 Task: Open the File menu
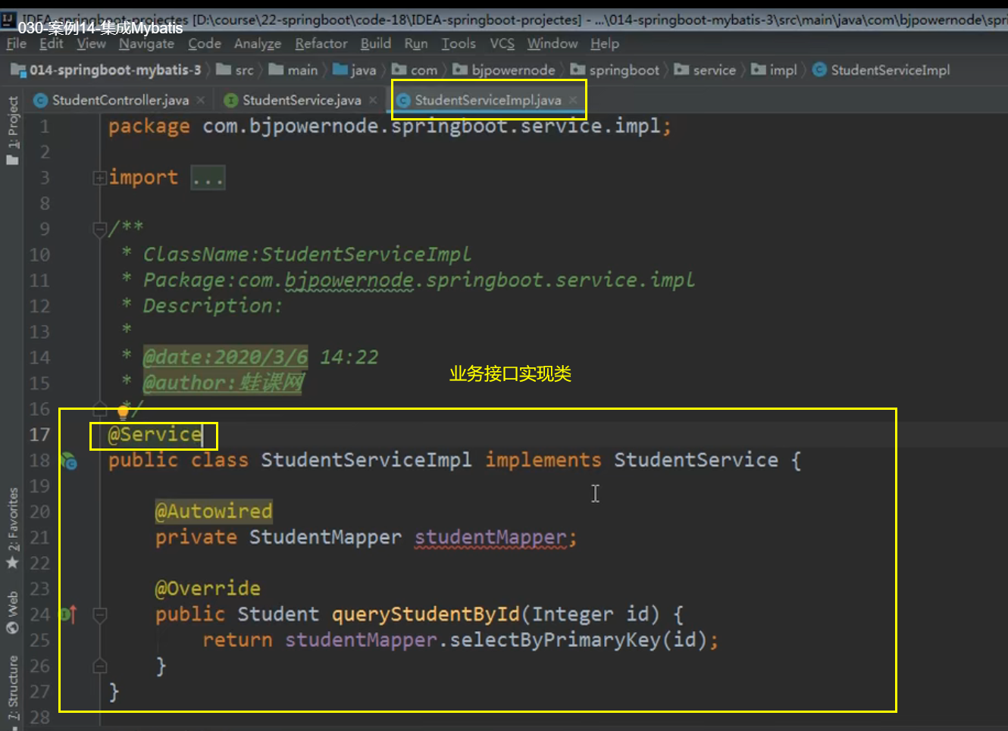coord(16,43)
